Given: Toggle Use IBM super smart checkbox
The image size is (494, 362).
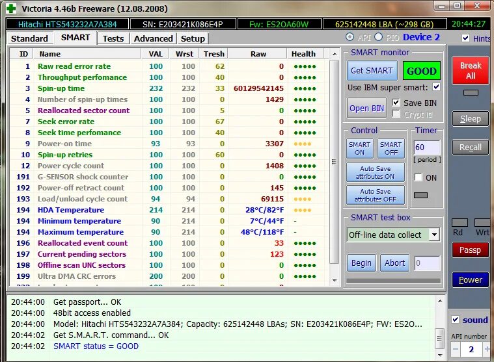Looking at the screenshot, I should pos(436,87).
